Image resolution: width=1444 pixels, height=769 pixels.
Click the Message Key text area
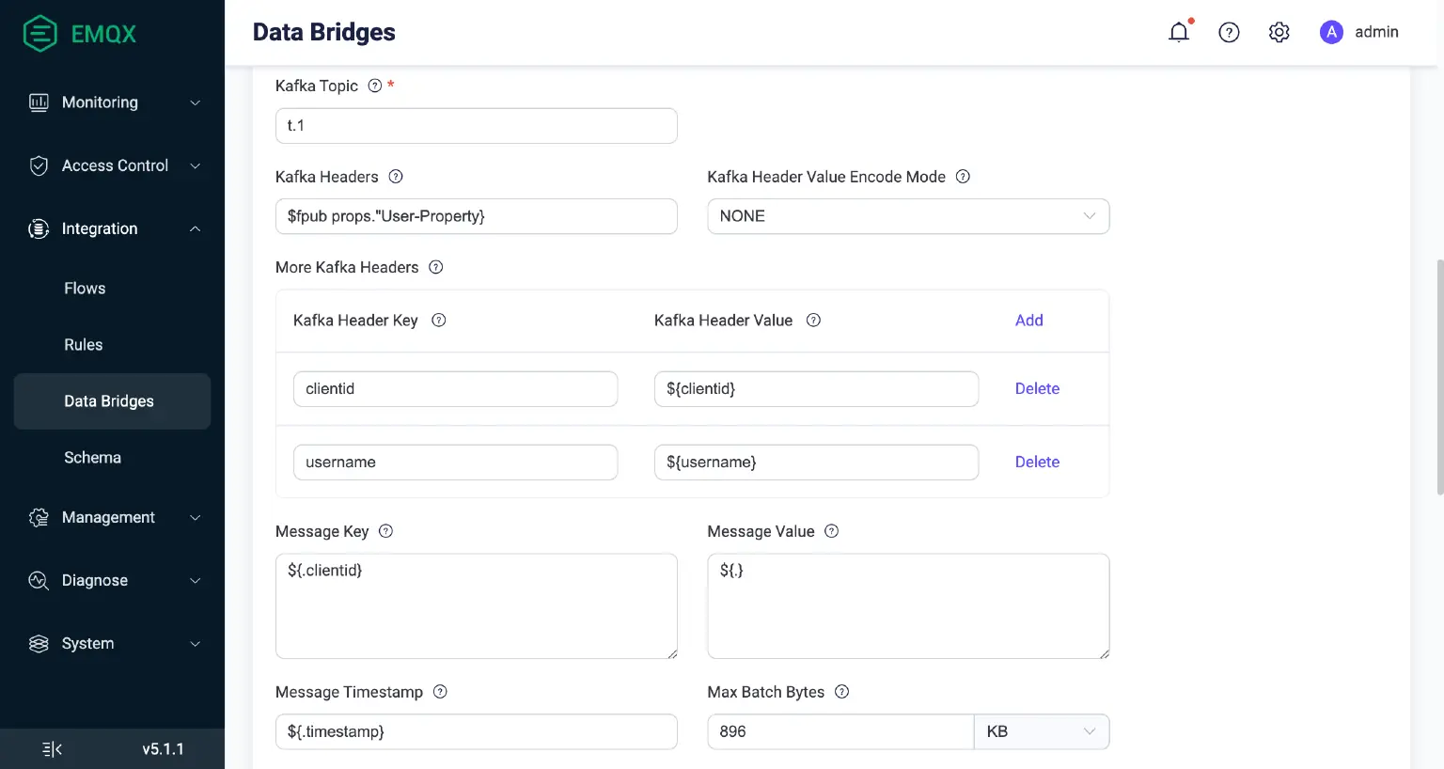tap(476, 605)
